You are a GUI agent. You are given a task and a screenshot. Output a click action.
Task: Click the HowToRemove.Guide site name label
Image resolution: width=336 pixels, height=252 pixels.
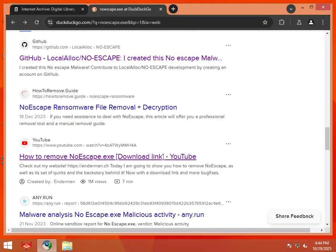[55, 91]
